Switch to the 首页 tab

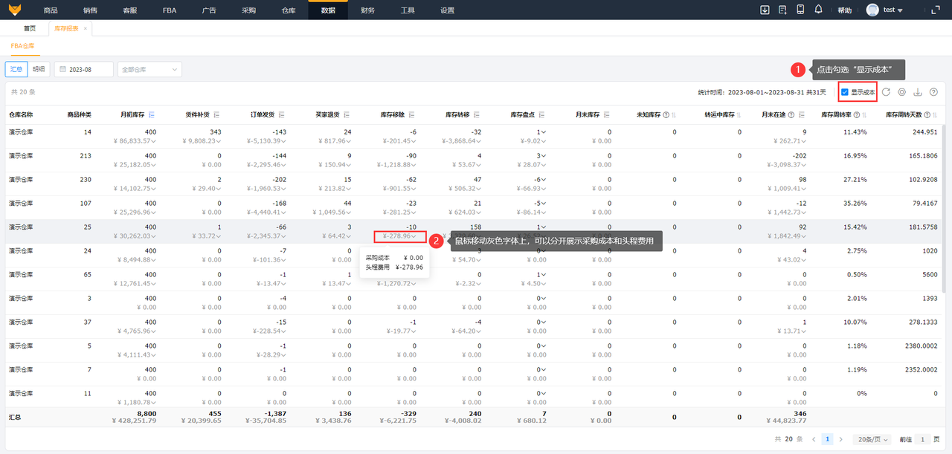pos(30,28)
